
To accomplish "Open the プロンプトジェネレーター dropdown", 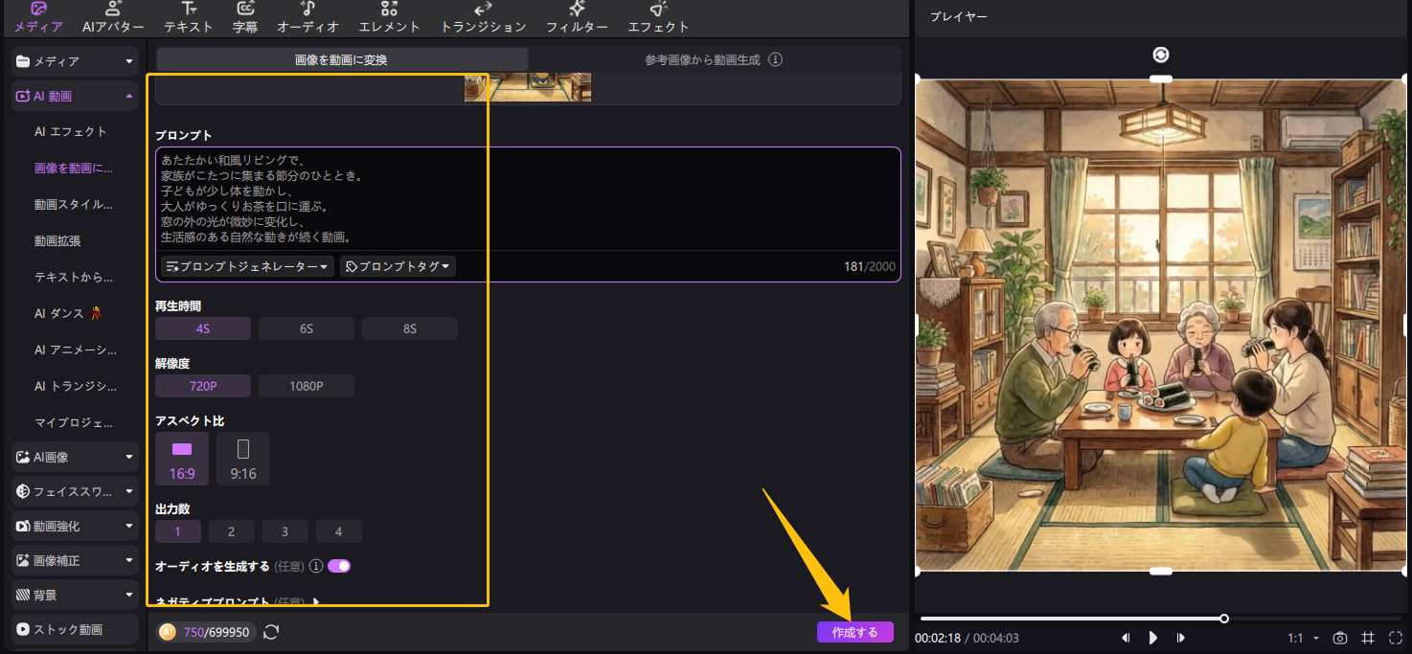I will point(247,266).
